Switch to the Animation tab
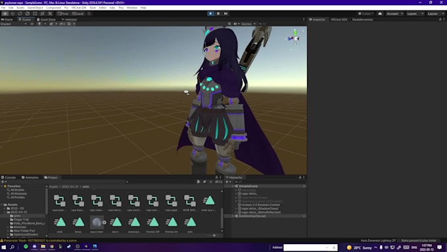Viewport: 447px width, 252px height. [30, 177]
